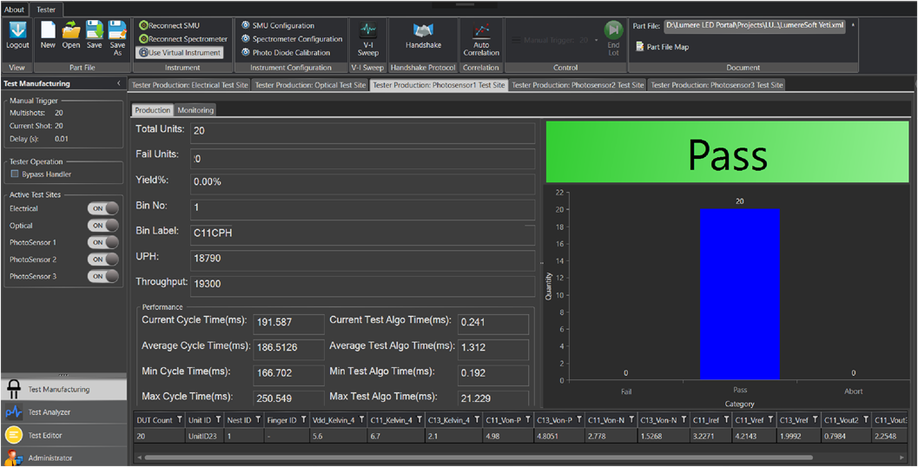Image resolution: width=918 pixels, height=467 pixels.
Task: Turn off the PhotoSensor 2 test site
Action: [103, 260]
